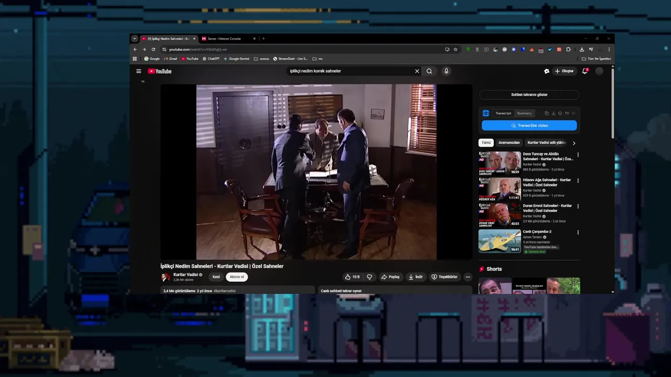The height and width of the screenshot is (377, 671).
Task: Dislike the video with thumbs down
Action: point(370,277)
